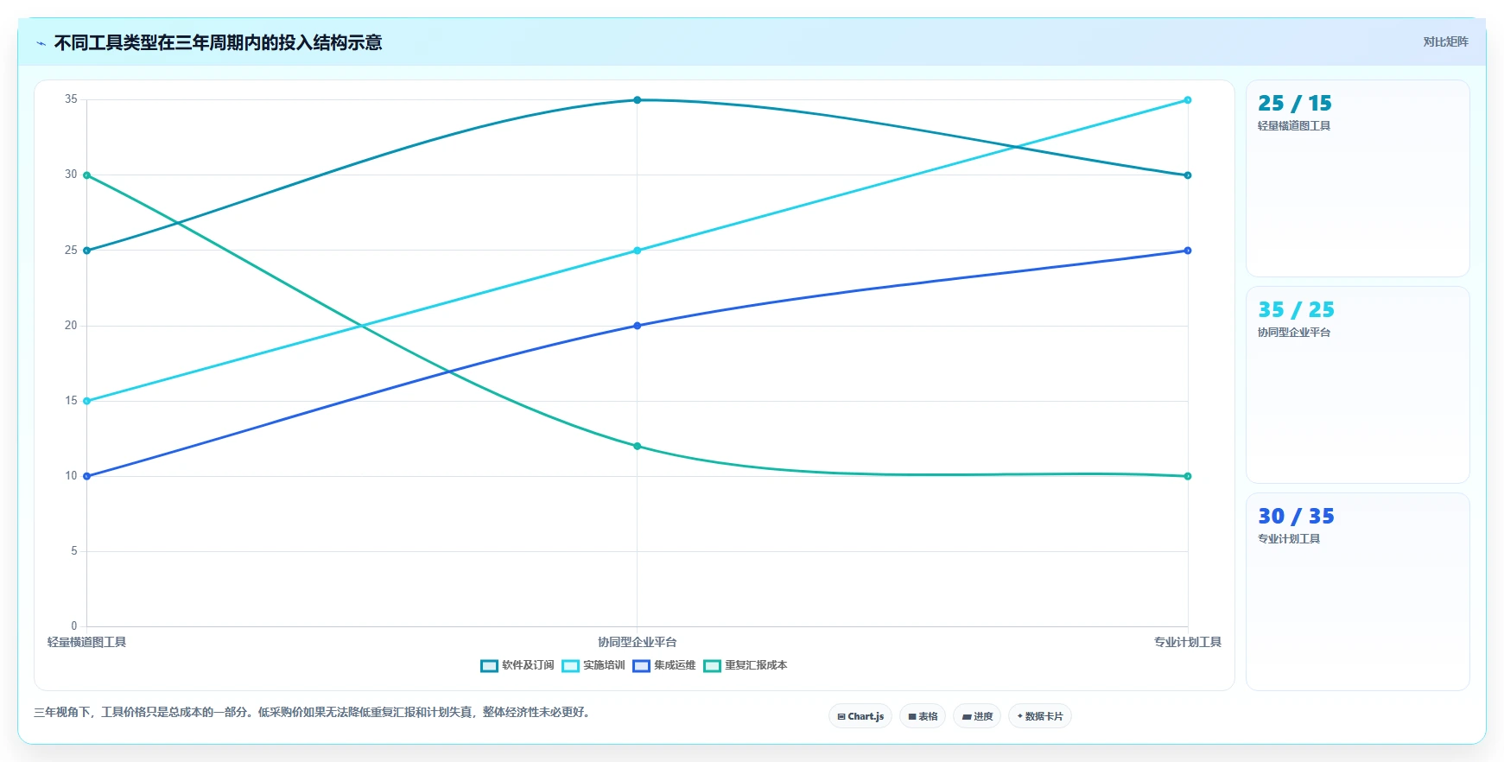The height and width of the screenshot is (762, 1504).
Task: Click the y-axis value 35
Action: click(71, 99)
